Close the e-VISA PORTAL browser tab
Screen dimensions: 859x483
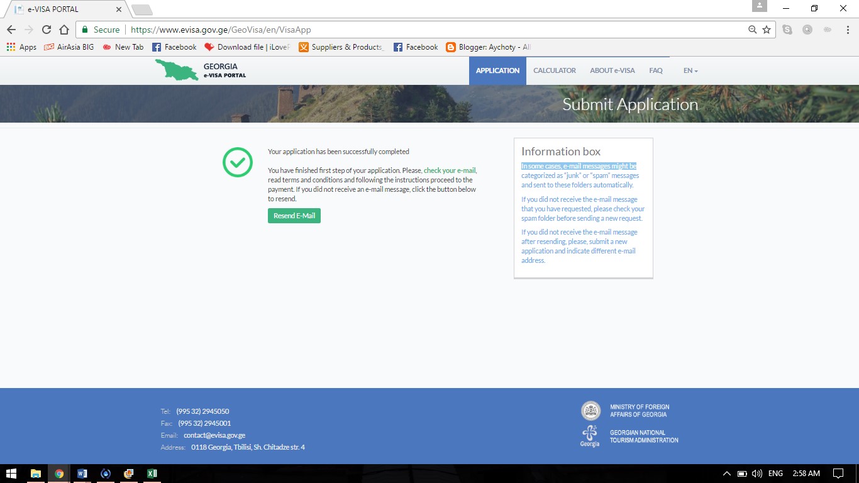[119, 9]
